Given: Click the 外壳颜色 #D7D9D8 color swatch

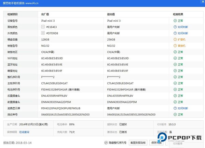Looking at the screenshot, I should point(43,33).
